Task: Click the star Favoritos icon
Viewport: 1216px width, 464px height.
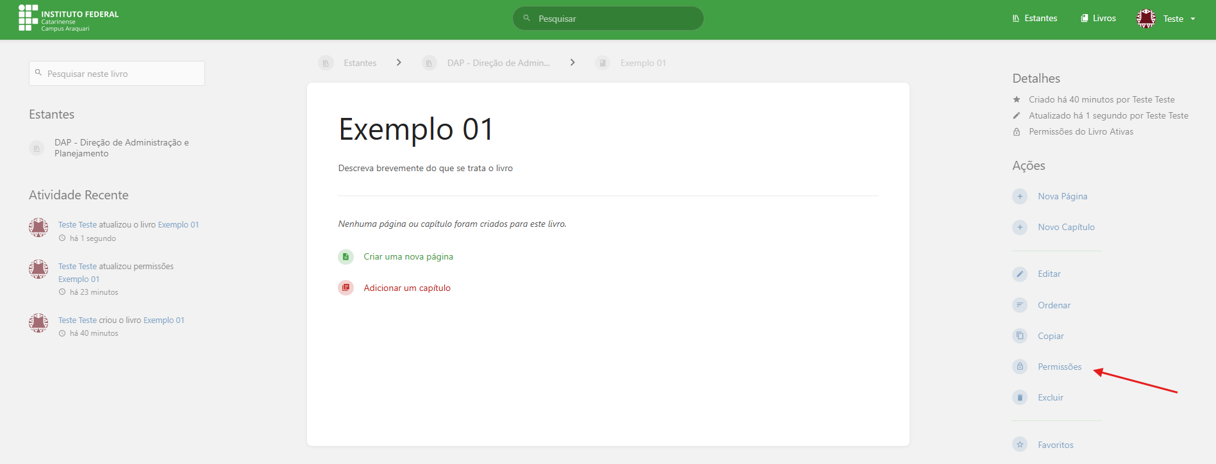Action: pyautogui.click(x=1019, y=445)
